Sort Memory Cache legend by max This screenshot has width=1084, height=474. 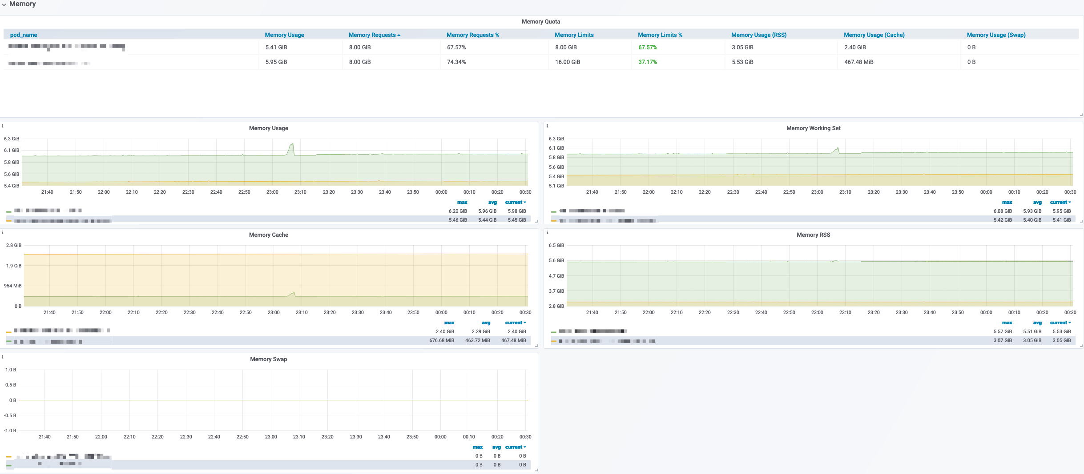[449, 323]
